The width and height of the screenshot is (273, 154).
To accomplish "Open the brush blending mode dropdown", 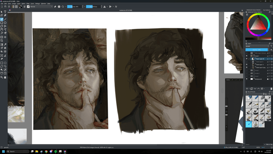I will [41, 7].
